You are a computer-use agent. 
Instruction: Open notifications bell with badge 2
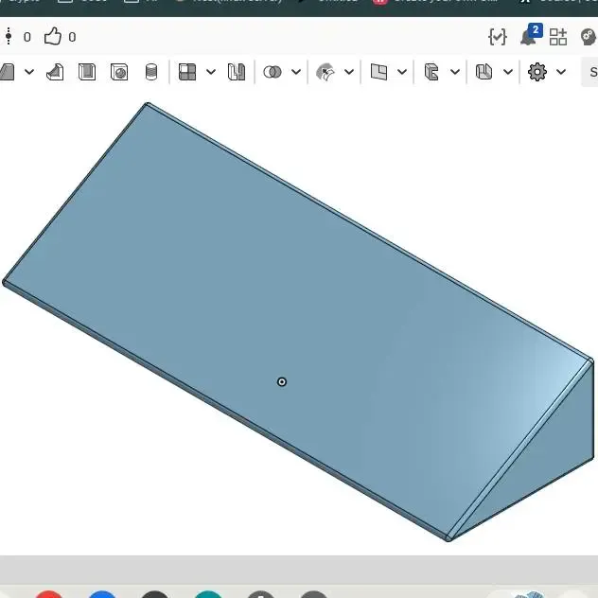[531, 35]
